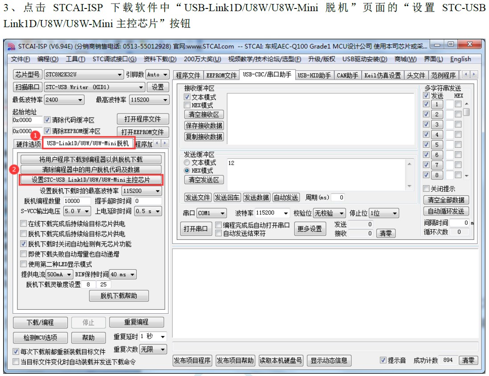
Task: Open the USB驱动安装(D) menu
Action: pyautogui.click(x=365, y=59)
